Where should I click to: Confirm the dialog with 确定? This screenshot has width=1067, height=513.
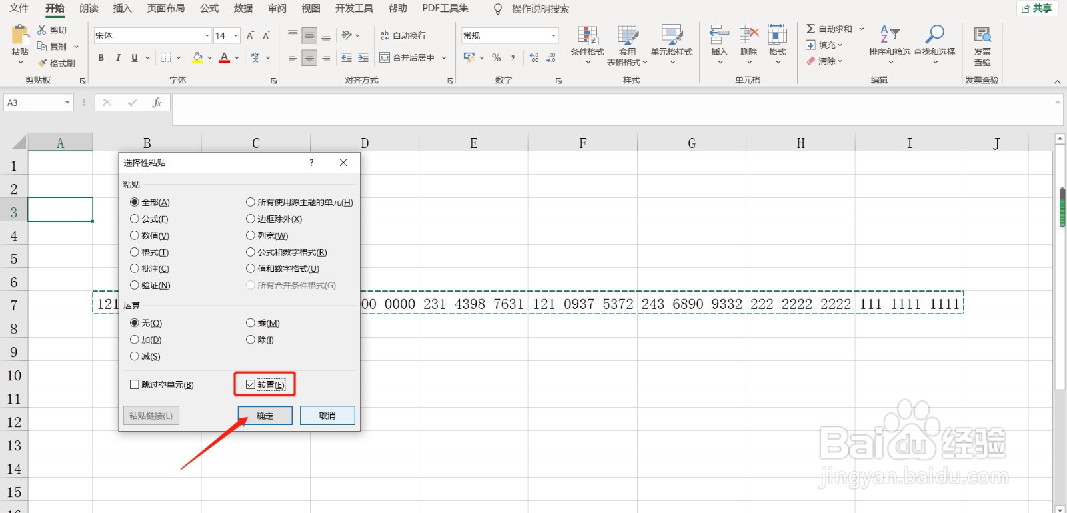point(265,416)
